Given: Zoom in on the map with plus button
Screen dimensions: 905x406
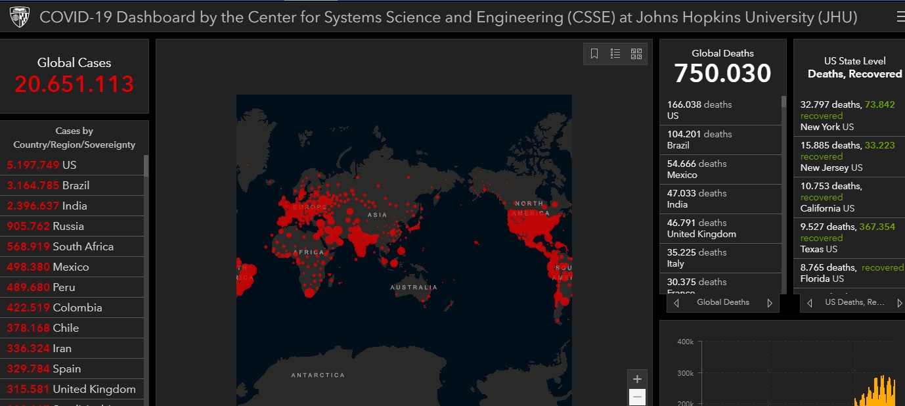Looking at the screenshot, I should 637,379.
